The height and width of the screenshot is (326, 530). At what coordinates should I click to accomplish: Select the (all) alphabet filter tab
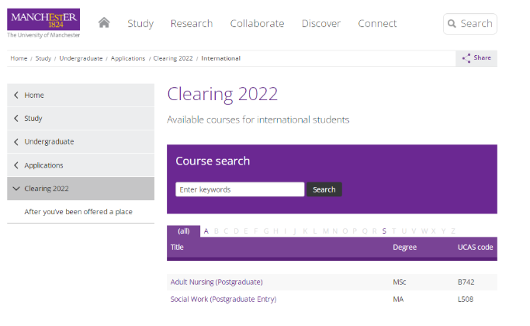[183, 231]
